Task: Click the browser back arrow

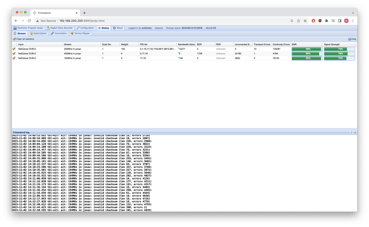Action: 16,21
